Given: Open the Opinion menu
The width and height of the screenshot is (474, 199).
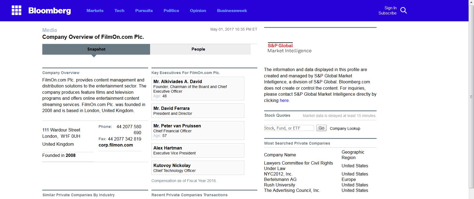Looking at the screenshot, I should pyautogui.click(x=198, y=11).
